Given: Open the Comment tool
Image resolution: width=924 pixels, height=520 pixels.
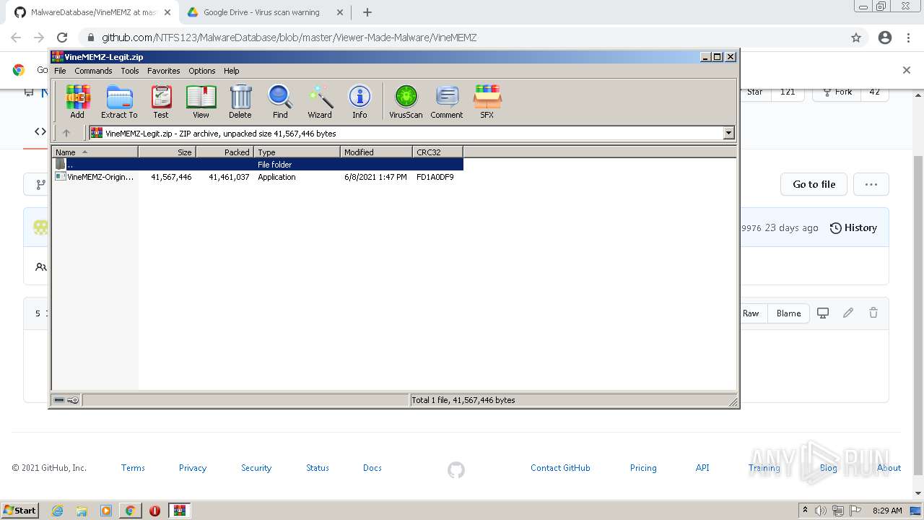Looking at the screenshot, I should click(447, 101).
